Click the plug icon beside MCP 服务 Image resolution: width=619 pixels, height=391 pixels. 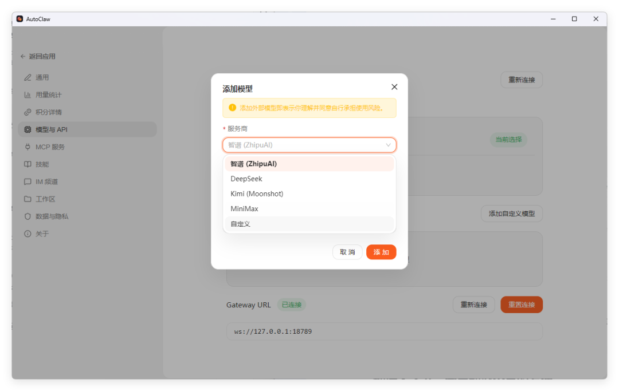pos(28,147)
